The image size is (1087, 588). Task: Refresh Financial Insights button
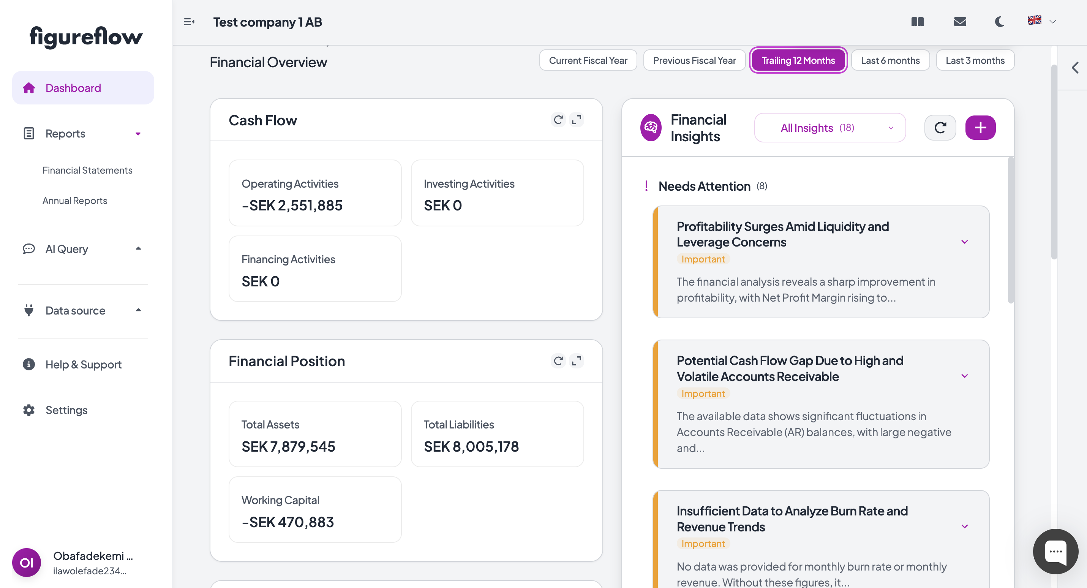(940, 128)
